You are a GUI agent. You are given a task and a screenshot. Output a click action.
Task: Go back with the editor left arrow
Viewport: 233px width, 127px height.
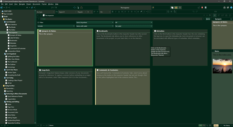(38, 15)
